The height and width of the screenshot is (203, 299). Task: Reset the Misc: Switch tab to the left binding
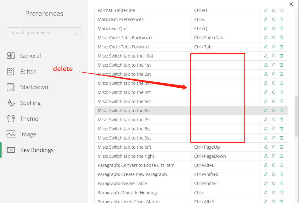(x=274, y=147)
